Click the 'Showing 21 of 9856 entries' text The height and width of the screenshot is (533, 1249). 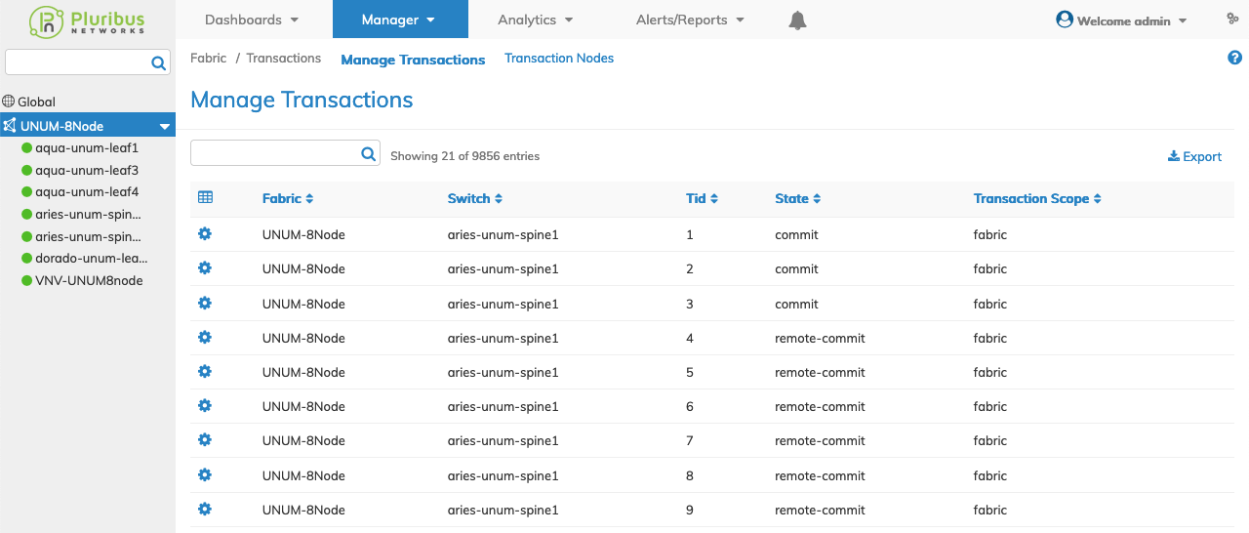tap(464, 156)
